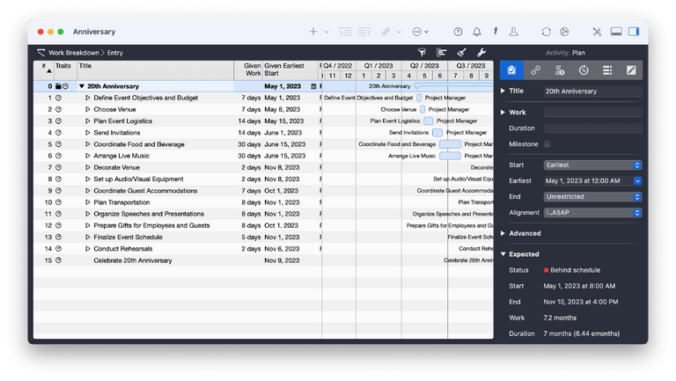676x381 pixels.
Task: Click the notifications bell icon
Action: [x=477, y=32]
